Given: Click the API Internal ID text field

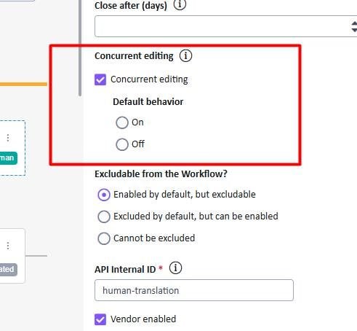Looking at the screenshot, I should [x=194, y=290].
